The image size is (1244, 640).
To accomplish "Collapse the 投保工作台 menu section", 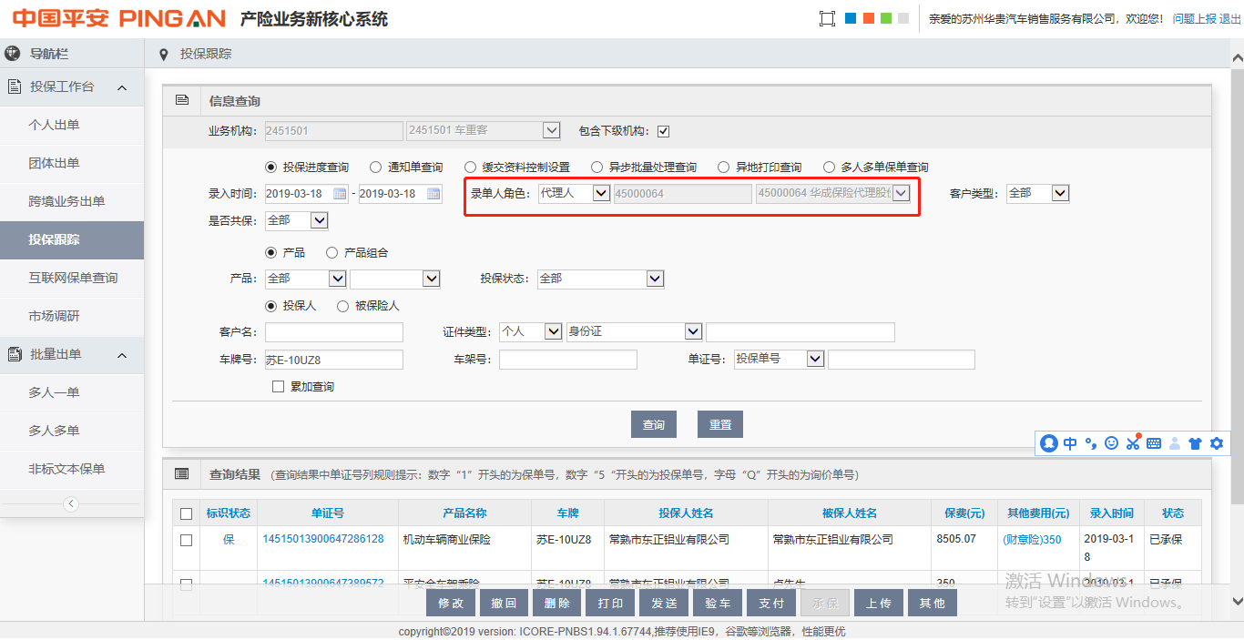I will pos(122,87).
